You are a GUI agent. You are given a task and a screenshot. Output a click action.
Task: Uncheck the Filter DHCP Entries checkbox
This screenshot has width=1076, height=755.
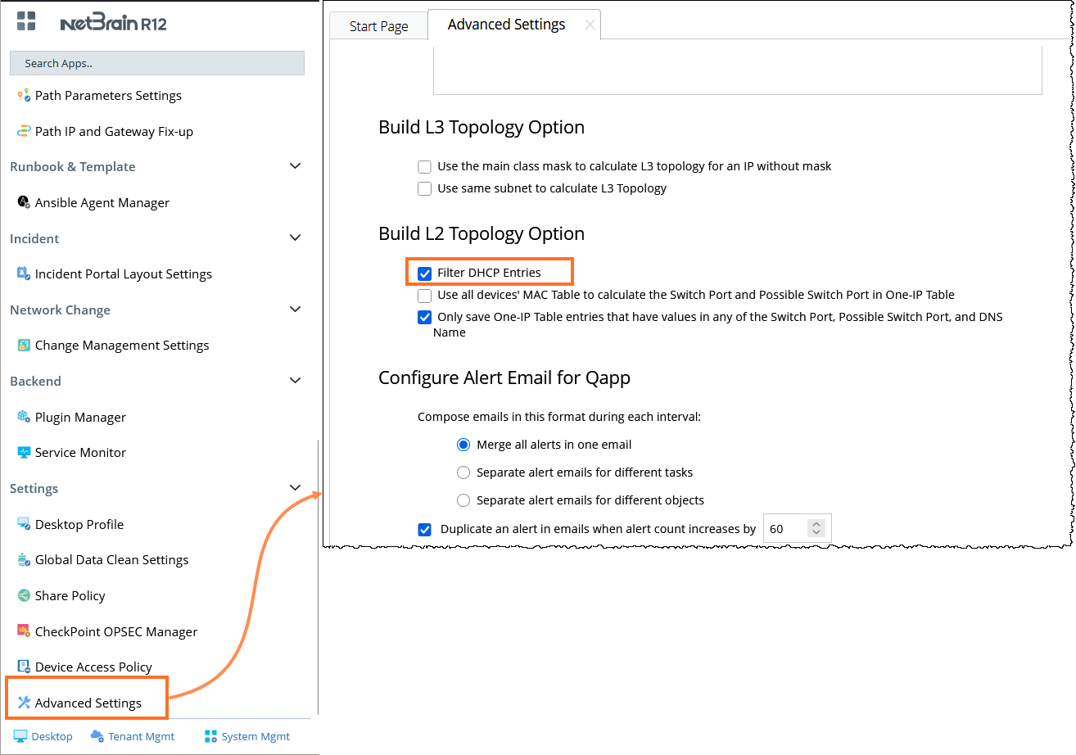point(424,274)
